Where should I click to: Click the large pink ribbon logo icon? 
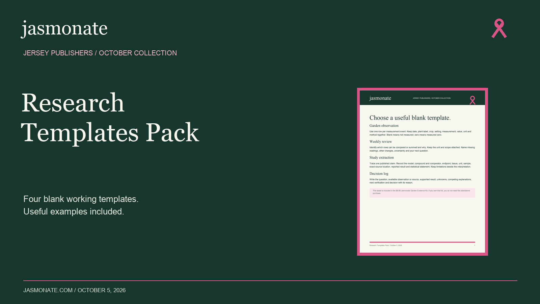499,28
